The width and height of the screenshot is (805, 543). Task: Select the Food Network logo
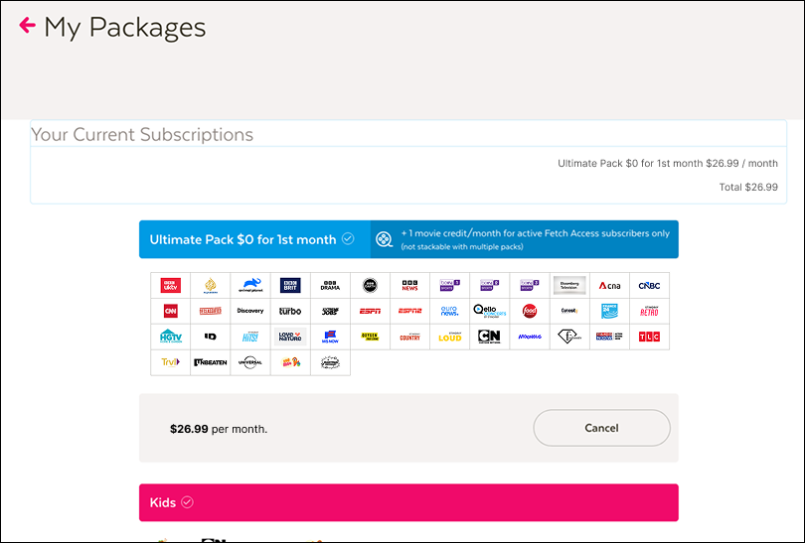point(530,311)
